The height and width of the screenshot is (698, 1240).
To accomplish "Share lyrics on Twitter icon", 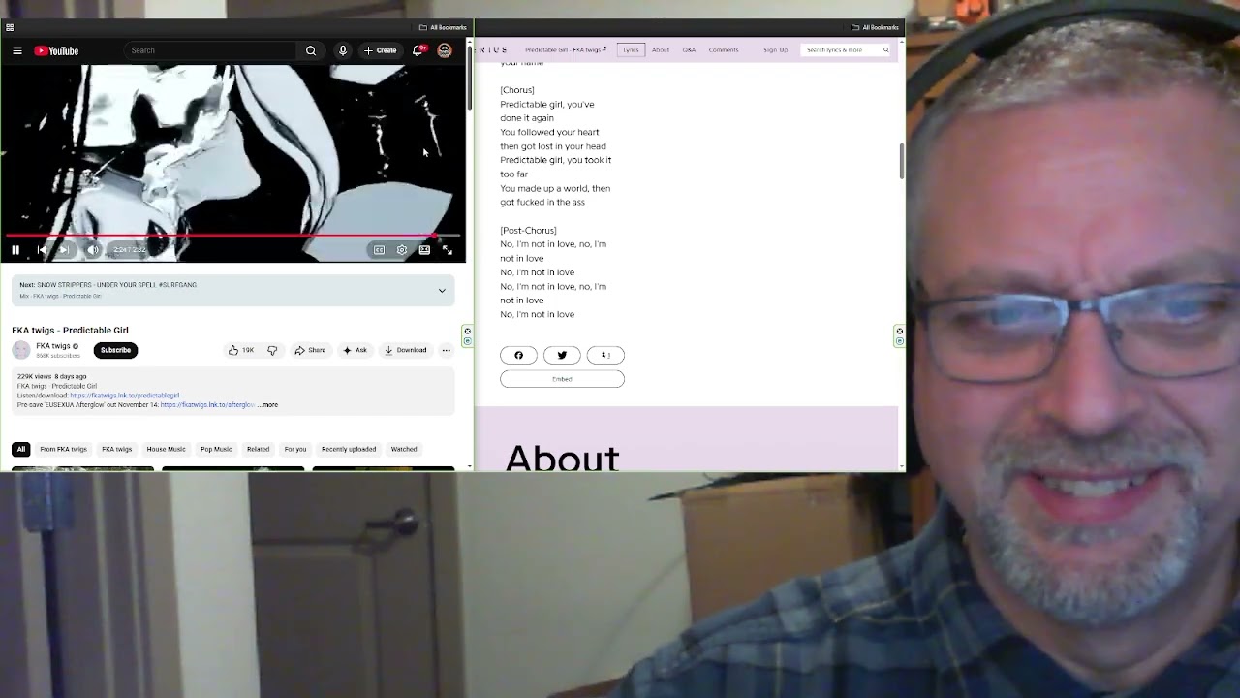I will pyautogui.click(x=562, y=355).
